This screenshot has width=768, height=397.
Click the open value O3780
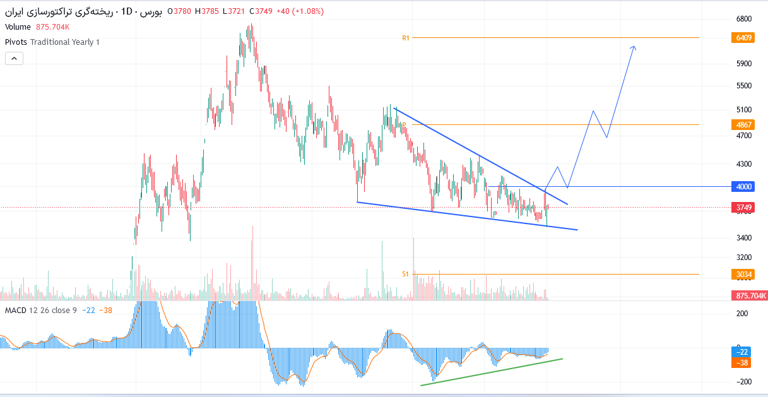click(179, 12)
